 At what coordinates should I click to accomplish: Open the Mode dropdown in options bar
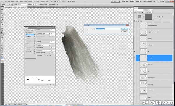pyautogui.click(x=22, y=5)
